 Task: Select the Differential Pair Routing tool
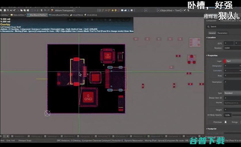pyautogui.click(x=109, y=10)
